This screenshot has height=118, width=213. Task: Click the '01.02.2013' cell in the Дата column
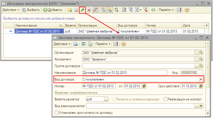pos(193,31)
